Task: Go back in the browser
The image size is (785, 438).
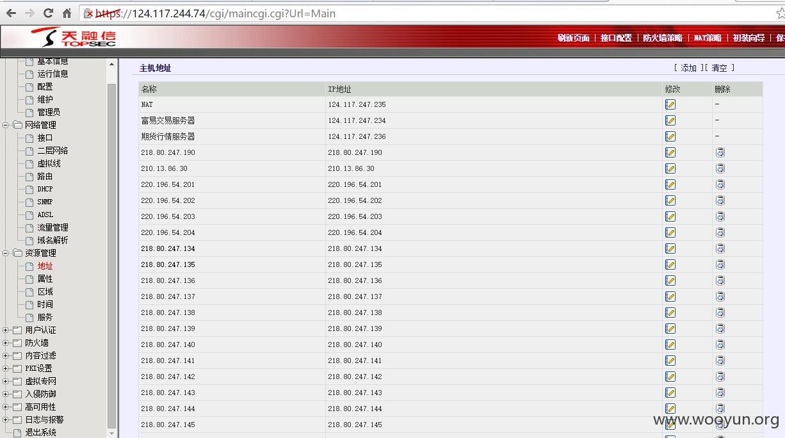Action: [11, 13]
